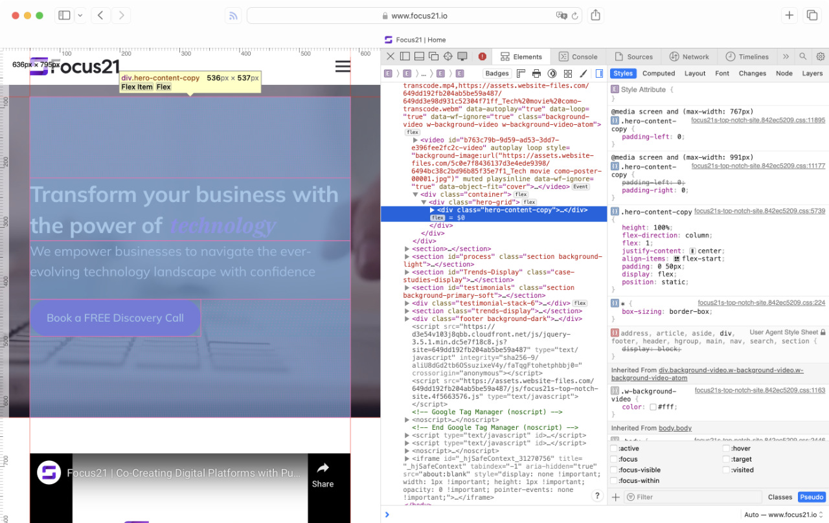Open device settings with the screen icon
Viewport: 829px width, 523px height.
coord(462,56)
